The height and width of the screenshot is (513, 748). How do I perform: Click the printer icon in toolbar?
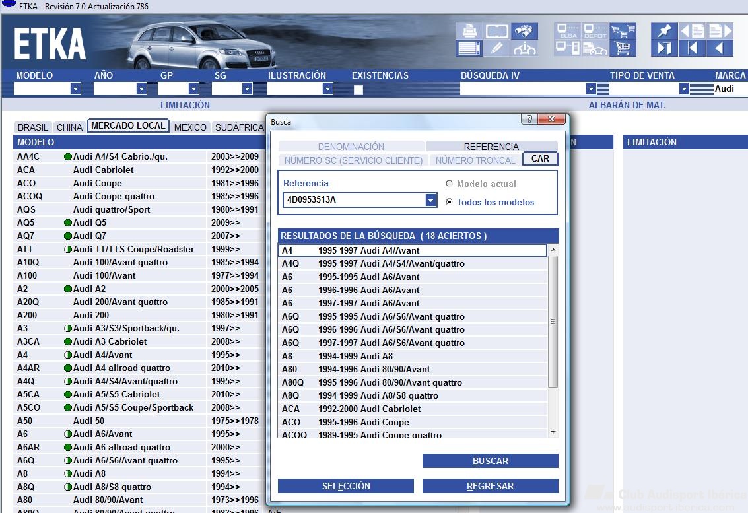[x=469, y=31]
